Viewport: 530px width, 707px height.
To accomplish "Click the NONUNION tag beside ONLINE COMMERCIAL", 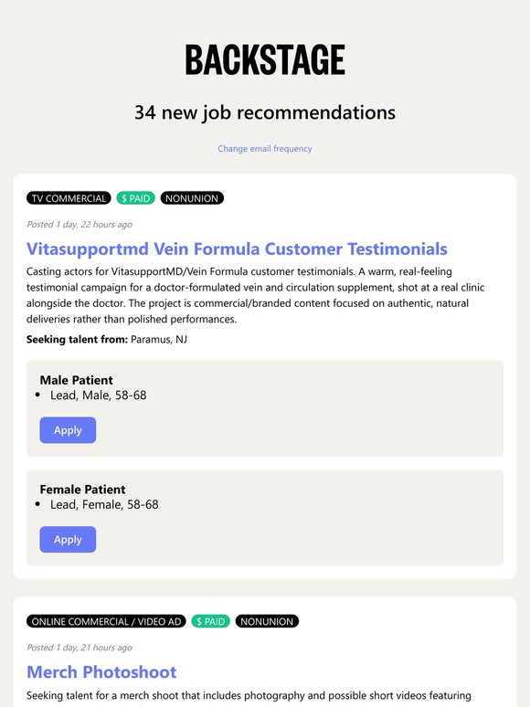I will tap(267, 621).
